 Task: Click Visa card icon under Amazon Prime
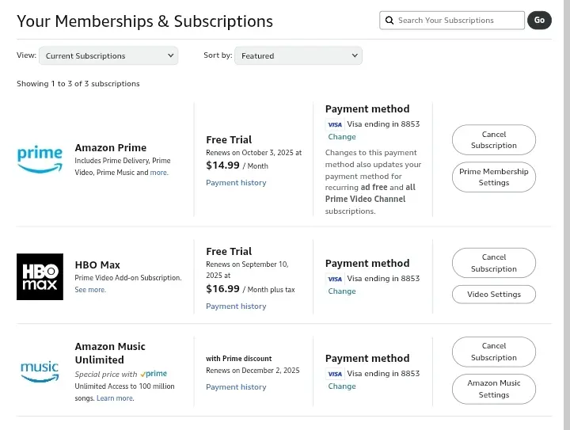(334, 124)
